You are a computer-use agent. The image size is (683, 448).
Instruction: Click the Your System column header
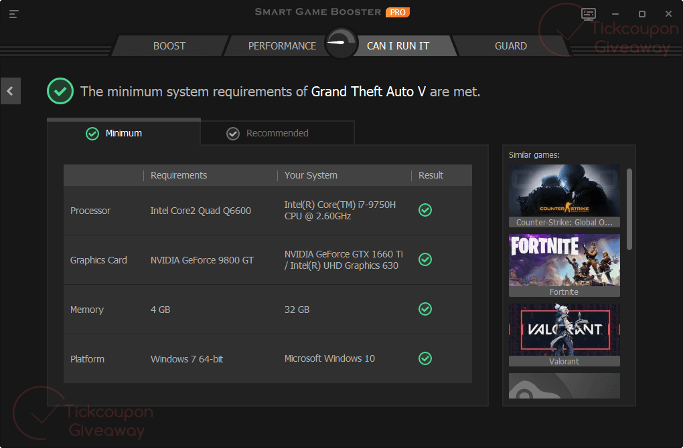[x=311, y=175]
